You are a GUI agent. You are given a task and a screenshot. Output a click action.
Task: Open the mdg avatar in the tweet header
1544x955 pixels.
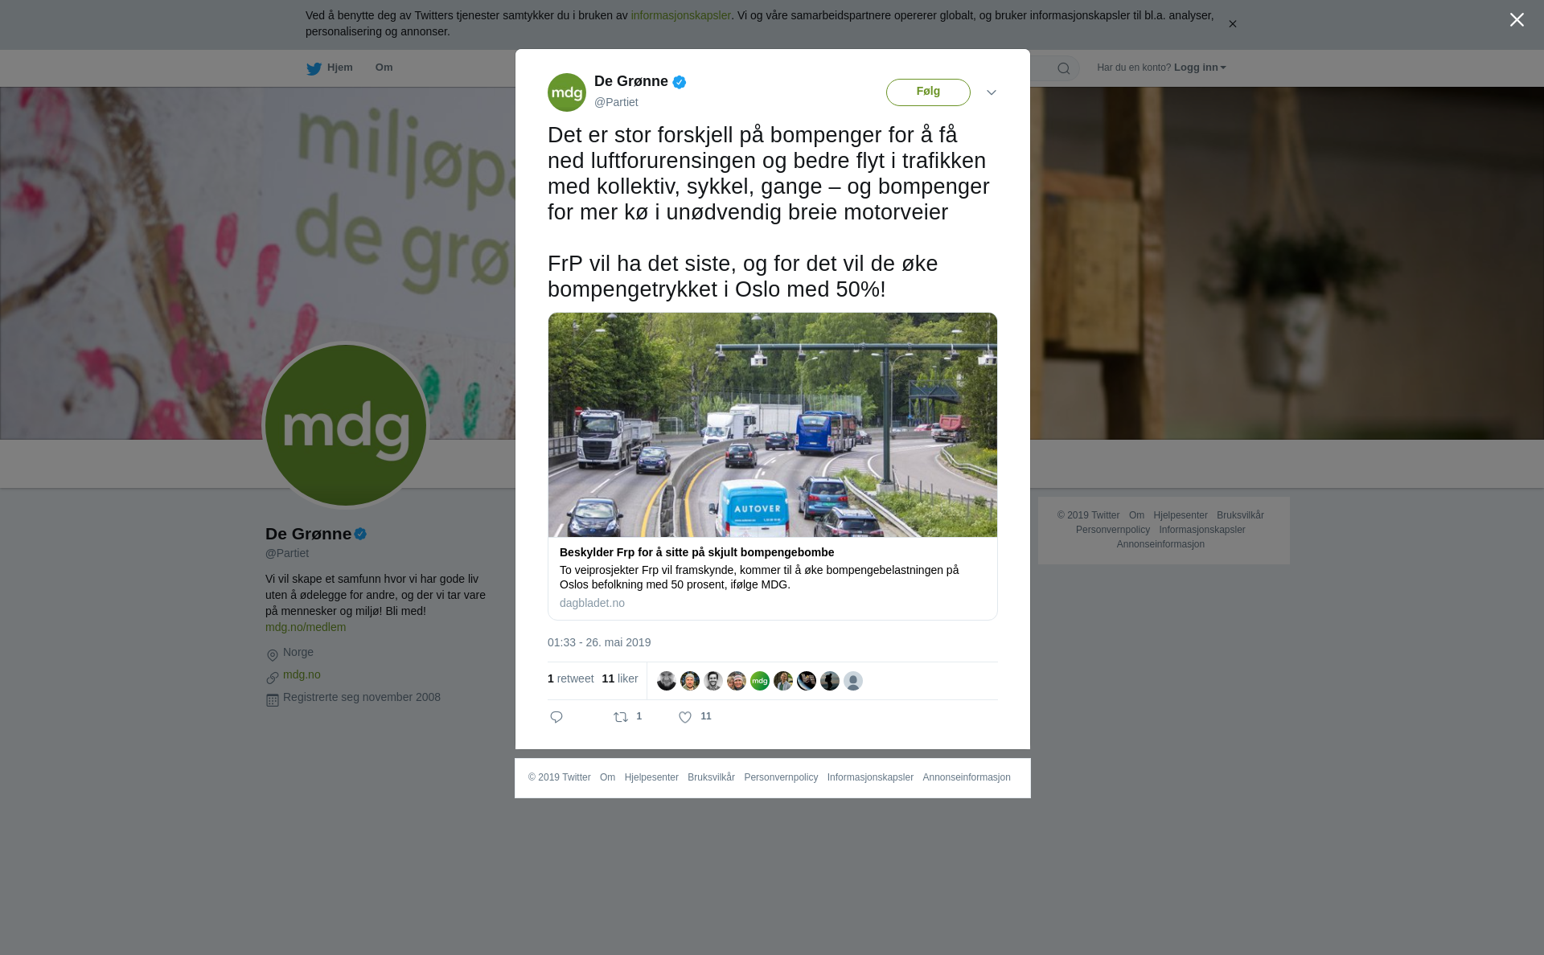point(567,92)
